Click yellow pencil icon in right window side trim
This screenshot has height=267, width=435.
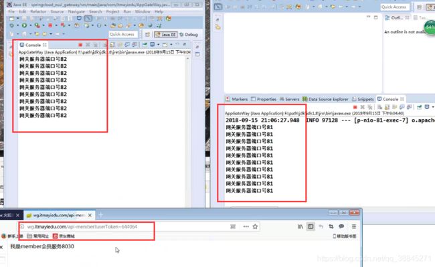point(217,27)
